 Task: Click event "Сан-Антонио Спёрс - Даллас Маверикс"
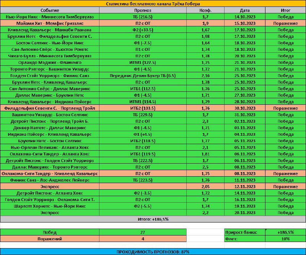click(x=50, y=89)
